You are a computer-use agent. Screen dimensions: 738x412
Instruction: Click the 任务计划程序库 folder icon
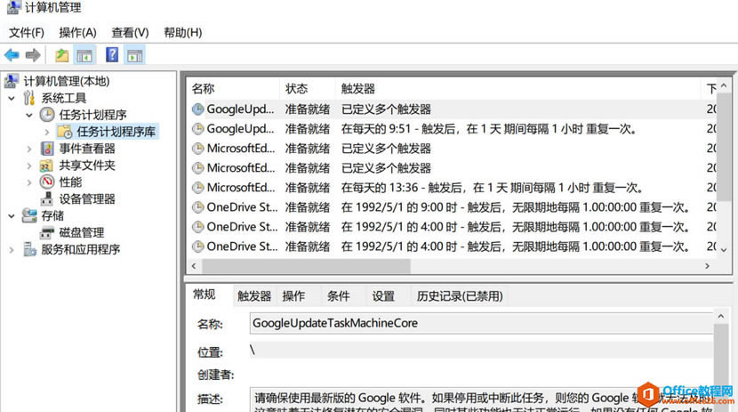65,132
